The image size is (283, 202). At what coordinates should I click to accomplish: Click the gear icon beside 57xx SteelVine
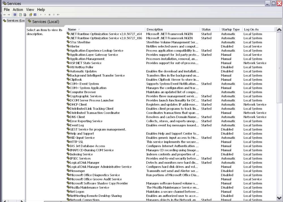coord(68,42)
